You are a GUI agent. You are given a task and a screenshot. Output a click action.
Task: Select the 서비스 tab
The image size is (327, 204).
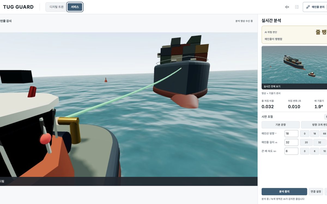[75, 7]
